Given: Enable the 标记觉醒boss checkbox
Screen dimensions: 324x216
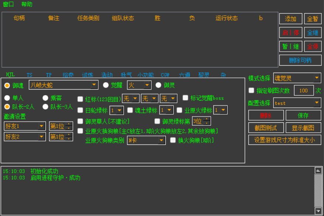Looking at the screenshot, I should click(x=186, y=98).
